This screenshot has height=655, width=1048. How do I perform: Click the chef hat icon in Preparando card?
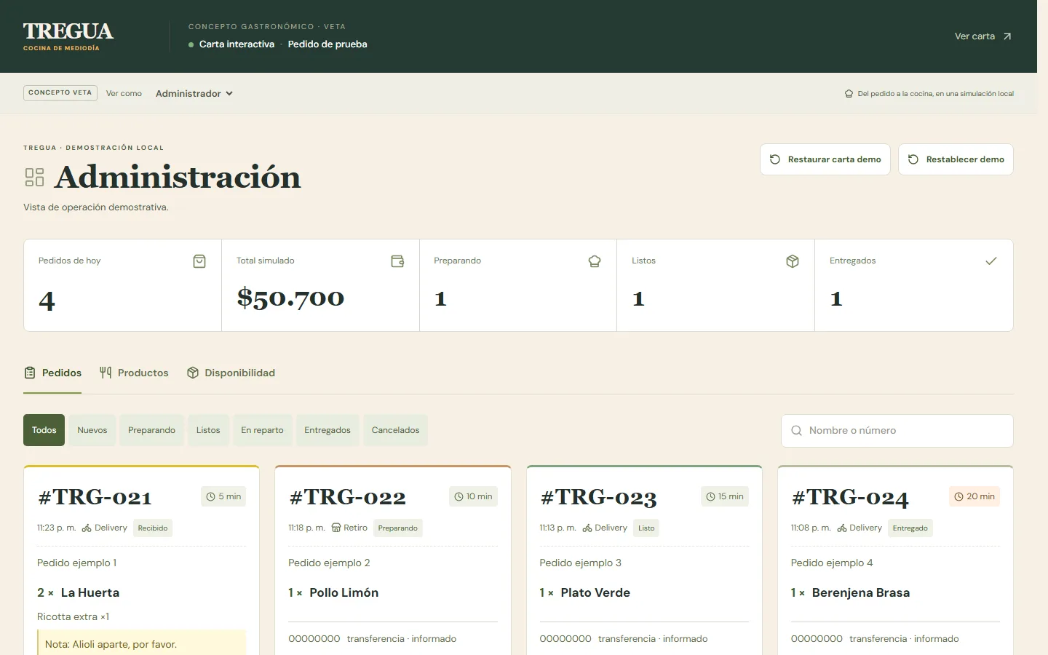pyautogui.click(x=595, y=261)
